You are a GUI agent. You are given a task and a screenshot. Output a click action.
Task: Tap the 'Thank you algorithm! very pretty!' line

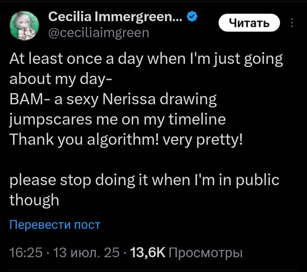[126, 140]
